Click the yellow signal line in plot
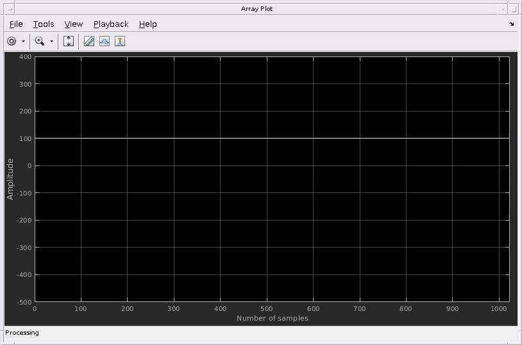 (272, 138)
